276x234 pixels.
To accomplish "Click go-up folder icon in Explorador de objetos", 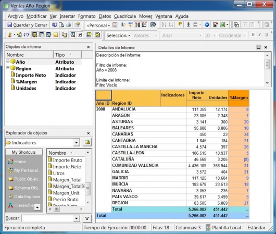I will tap(87, 142).
